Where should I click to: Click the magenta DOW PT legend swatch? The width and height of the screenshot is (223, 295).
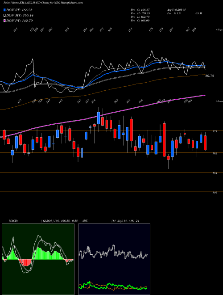[x=4, y=21]
